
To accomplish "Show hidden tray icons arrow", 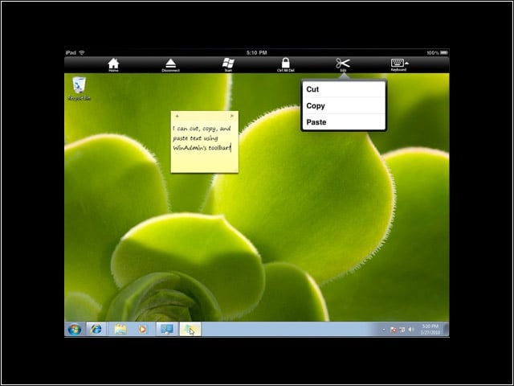I will (x=384, y=330).
